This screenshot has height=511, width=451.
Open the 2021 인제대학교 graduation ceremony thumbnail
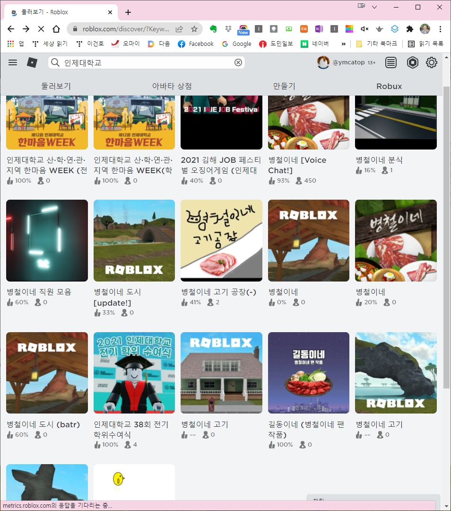[x=134, y=373]
